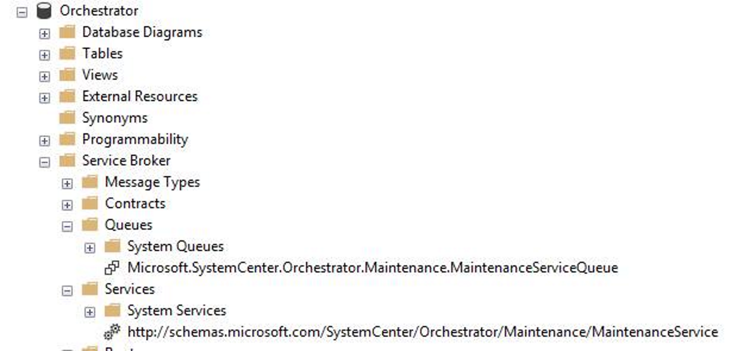The image size is (737, 351).
Task: Expand the Tables node
Action: pyautogui.click(x=45, y=55)
